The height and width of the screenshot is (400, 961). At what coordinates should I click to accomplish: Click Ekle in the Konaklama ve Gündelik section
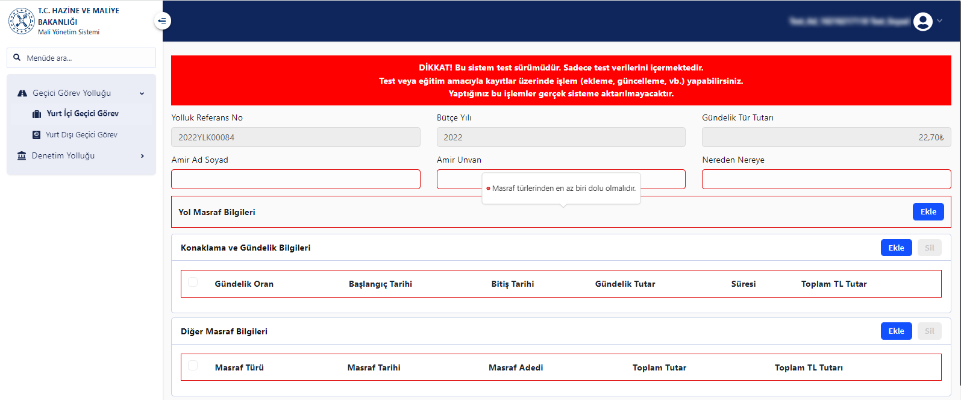point(896,248)
